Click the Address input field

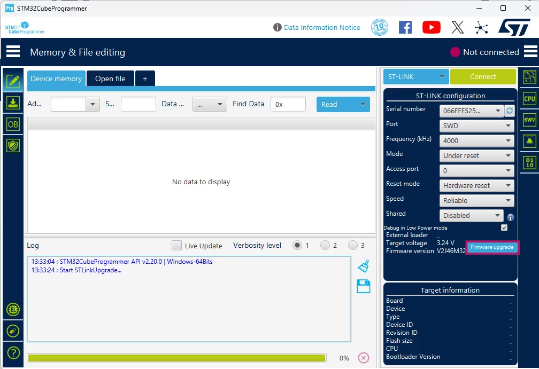tap(68, 104)
